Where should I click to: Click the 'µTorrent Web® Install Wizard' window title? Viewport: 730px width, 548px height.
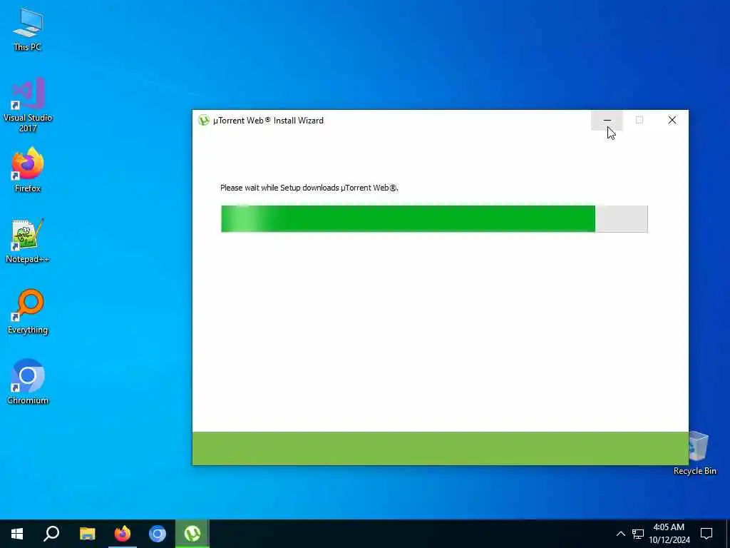[268, 120]
